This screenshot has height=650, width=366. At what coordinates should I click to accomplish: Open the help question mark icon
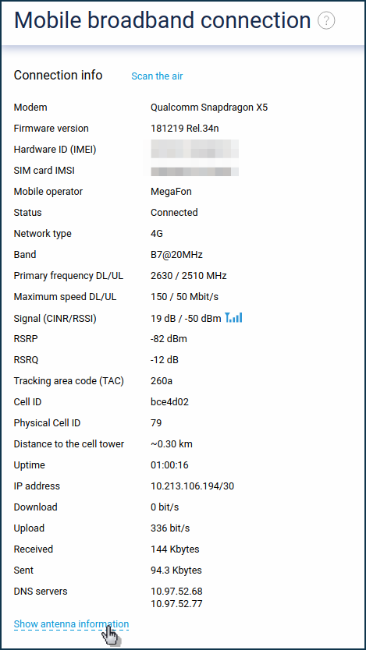coord(326,20)
